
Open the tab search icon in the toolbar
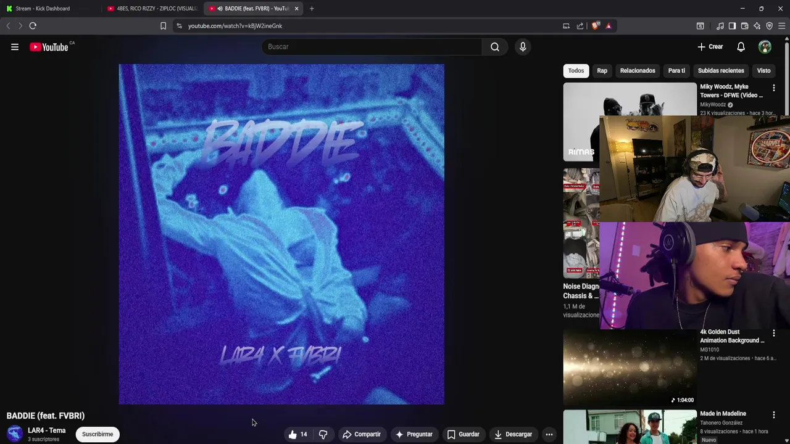click(700, 26)
